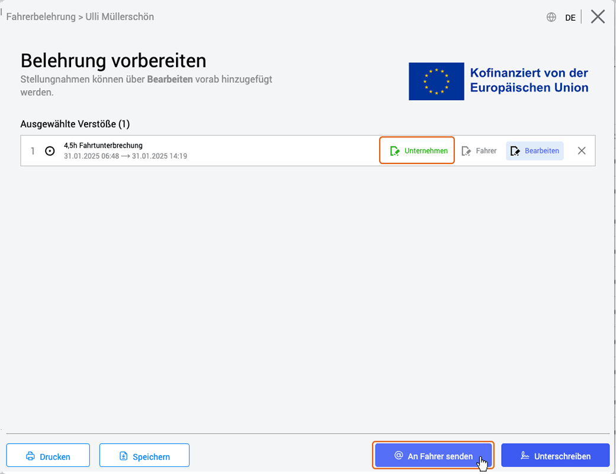Sign the instruction via Unterschreiben
The width and height of the screenshot is (616, 474).
(x=555, y=455)
